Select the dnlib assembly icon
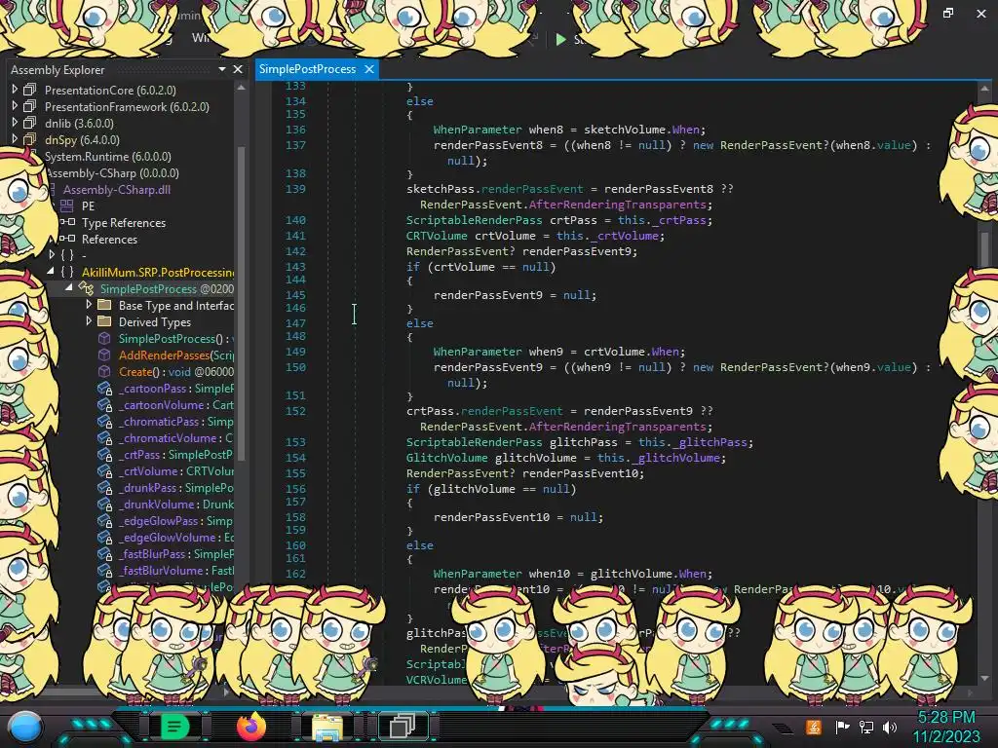This screenshot has width=998, height=748. point(30,123)
